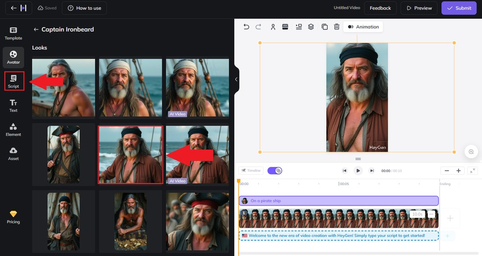Toggle the purple timeline switch
Image resolution: width=482 pixels, height=256 pixels.
[x=275, y=170]
